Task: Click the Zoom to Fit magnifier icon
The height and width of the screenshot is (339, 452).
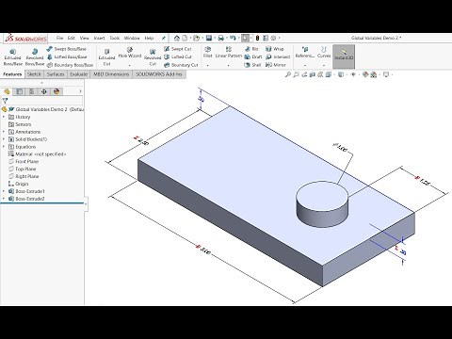Action: point(288,74)
